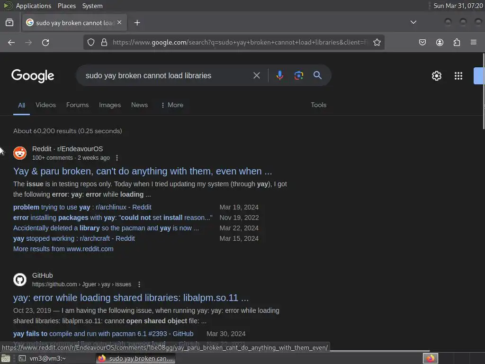Click the site security padlock icon
The image size is (485, 364).
[104, 42]
